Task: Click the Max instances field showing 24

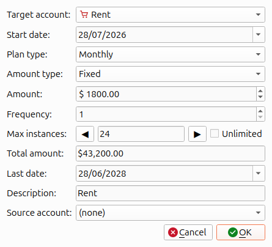Action: [141, 134]
